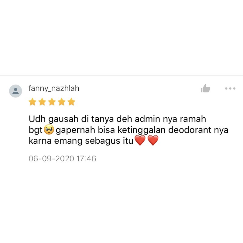
Task: Tap the fifth rating star
Action: pyautogui.click(x=71, y=102)
